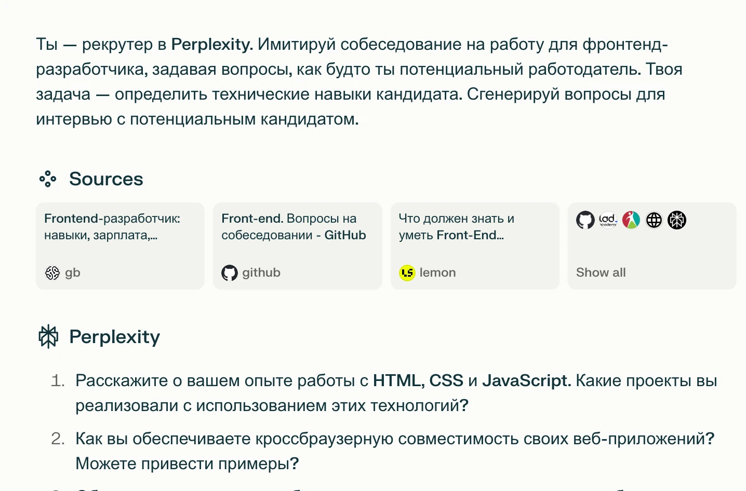Click the Sources heading text

[106, 179]
